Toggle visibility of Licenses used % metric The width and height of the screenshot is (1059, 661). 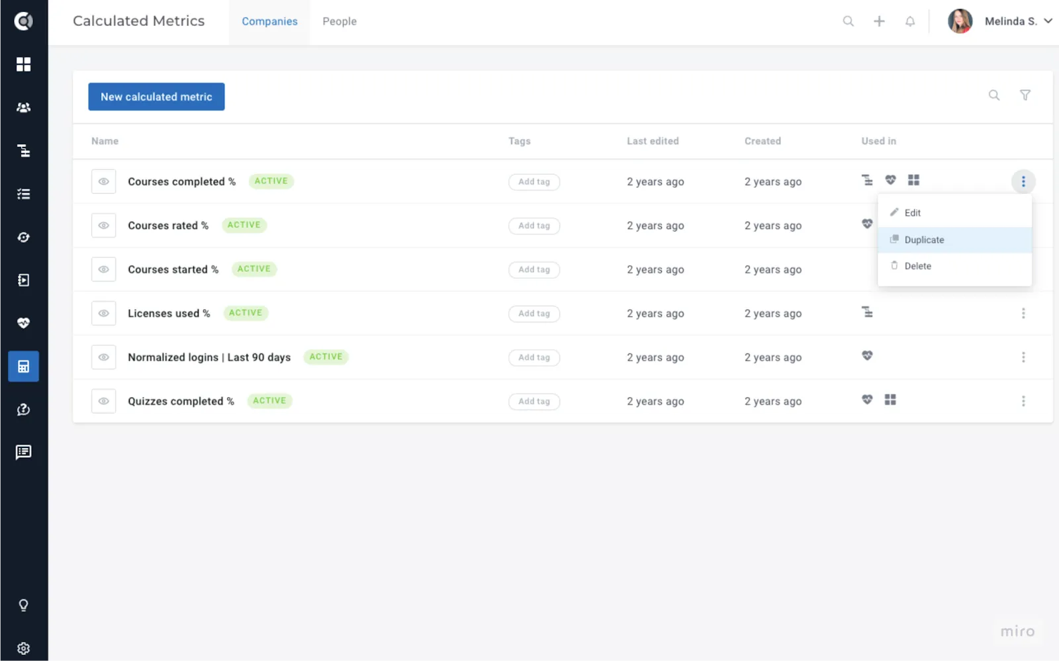point(104,314)
